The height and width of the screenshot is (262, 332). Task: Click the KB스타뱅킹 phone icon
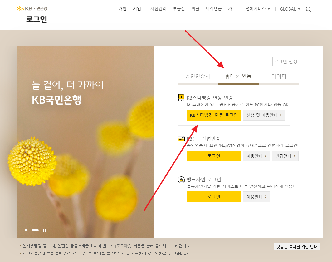coord(181,98)
